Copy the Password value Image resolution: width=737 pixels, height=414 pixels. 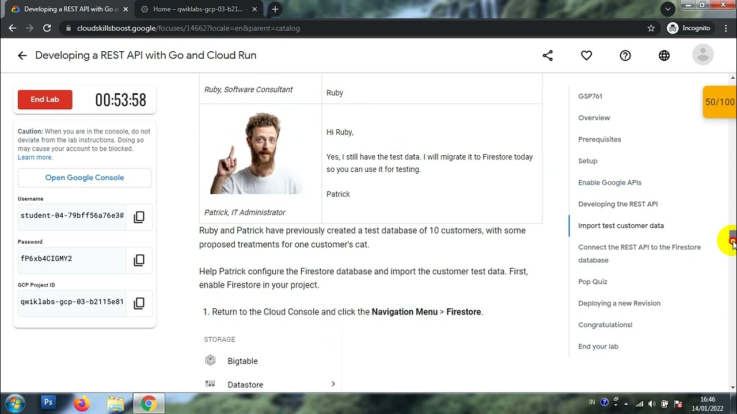[x=139, y=260]
